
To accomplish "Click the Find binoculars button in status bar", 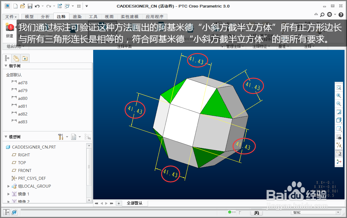I will pos(257,213).
